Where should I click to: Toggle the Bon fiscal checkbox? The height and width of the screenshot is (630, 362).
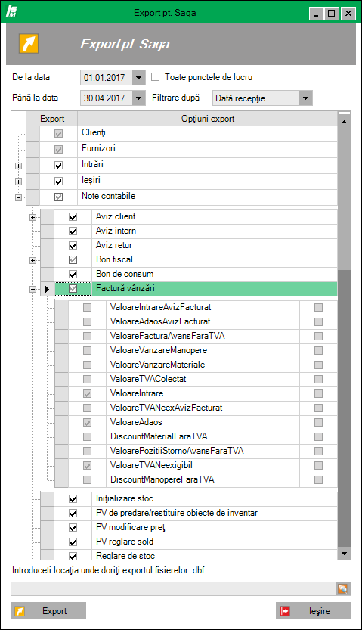click(x=73, y=260)
